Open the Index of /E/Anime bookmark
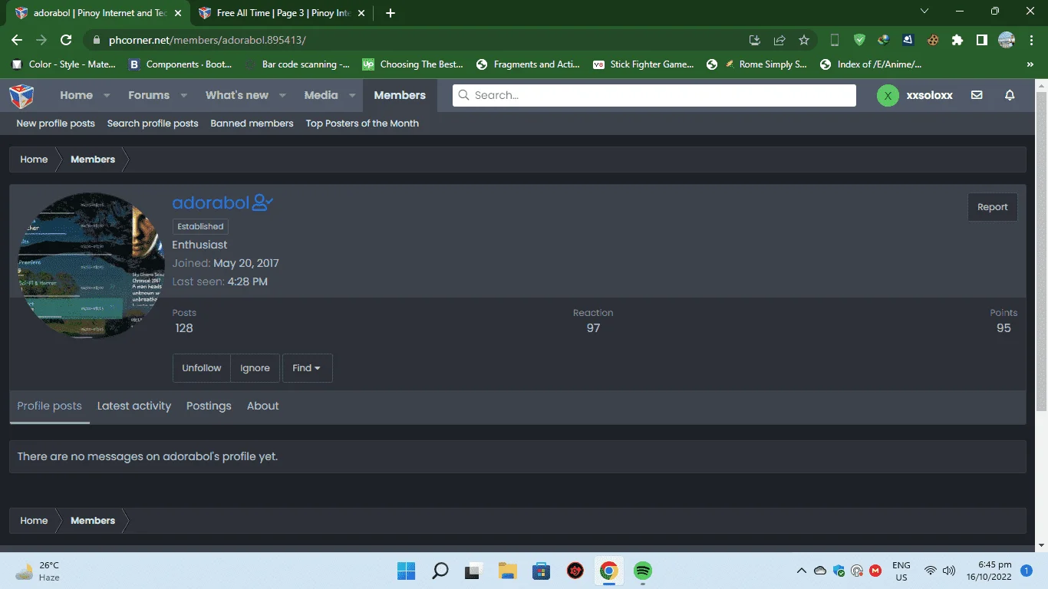This screenshot has width=1048, height=589. coord(871,64)
